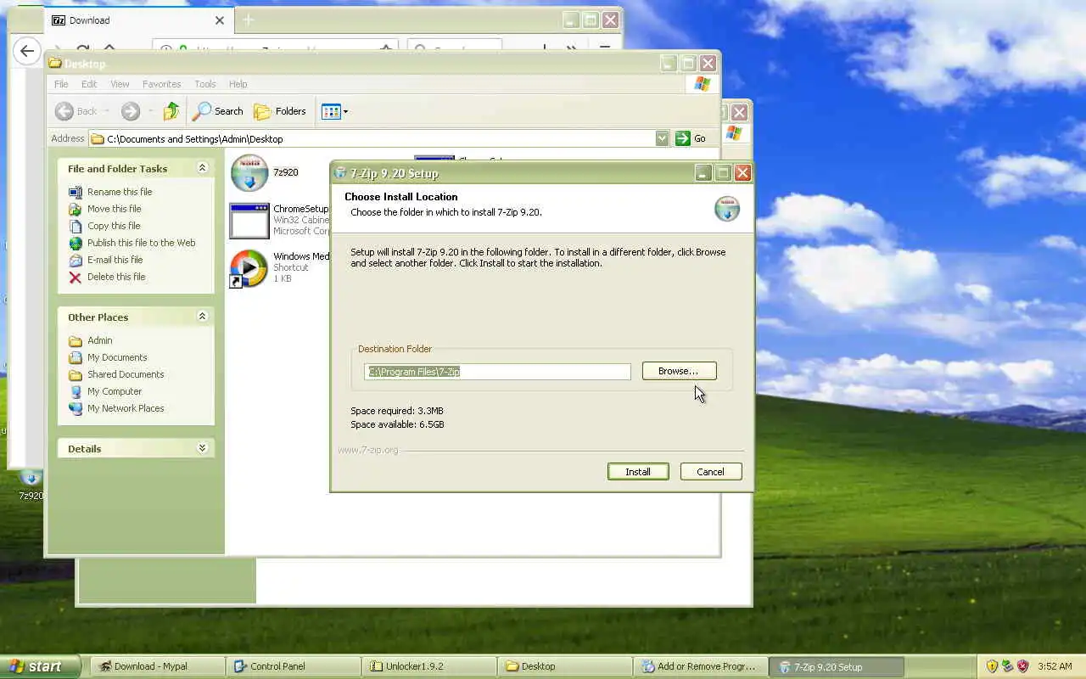Image resolution: width=1086 pixels, height=679 pixels.
Task: Collapse the Other Places panel
Action: pos(202,317)
